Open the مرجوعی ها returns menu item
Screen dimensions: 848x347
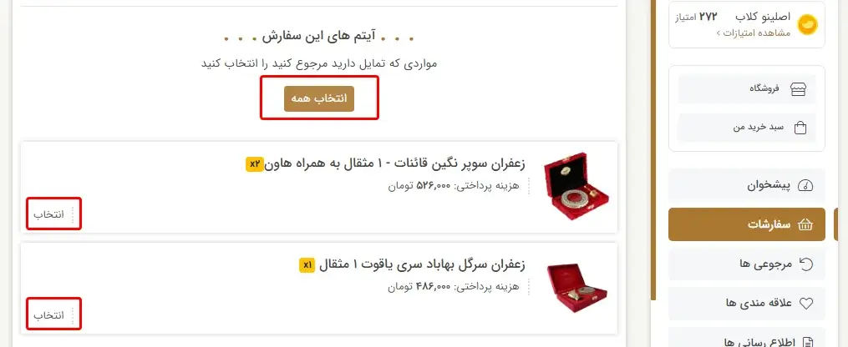coord(747,264)
